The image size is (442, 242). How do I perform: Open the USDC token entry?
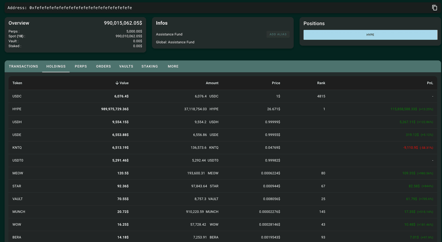tap(17, 96)
